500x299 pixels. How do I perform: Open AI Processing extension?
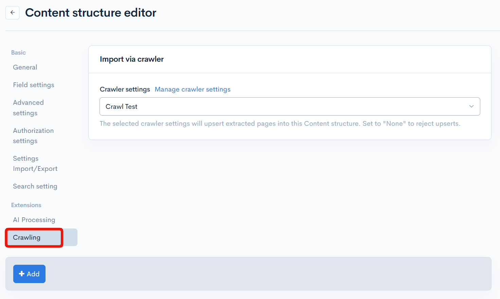[x=34, y=220]
